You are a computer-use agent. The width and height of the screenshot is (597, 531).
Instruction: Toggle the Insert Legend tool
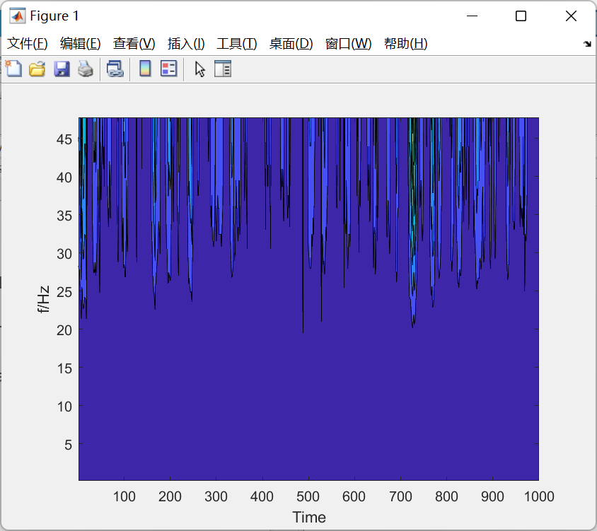pyautogui.click(x=168, y=69)
